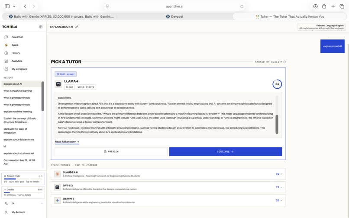This screenshot has height=218, width=349.
Task: Toggle the Safari sidebar button
Action: click(x=7, y=6)
